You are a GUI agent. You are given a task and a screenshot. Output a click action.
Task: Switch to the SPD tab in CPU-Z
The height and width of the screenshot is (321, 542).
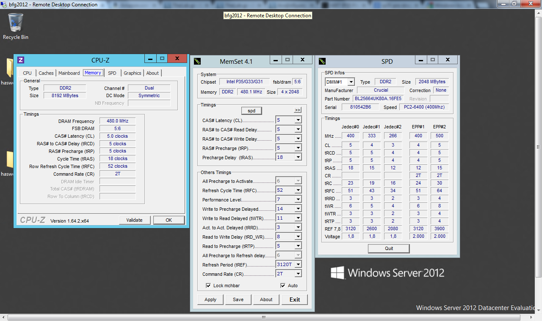point(112,73)
